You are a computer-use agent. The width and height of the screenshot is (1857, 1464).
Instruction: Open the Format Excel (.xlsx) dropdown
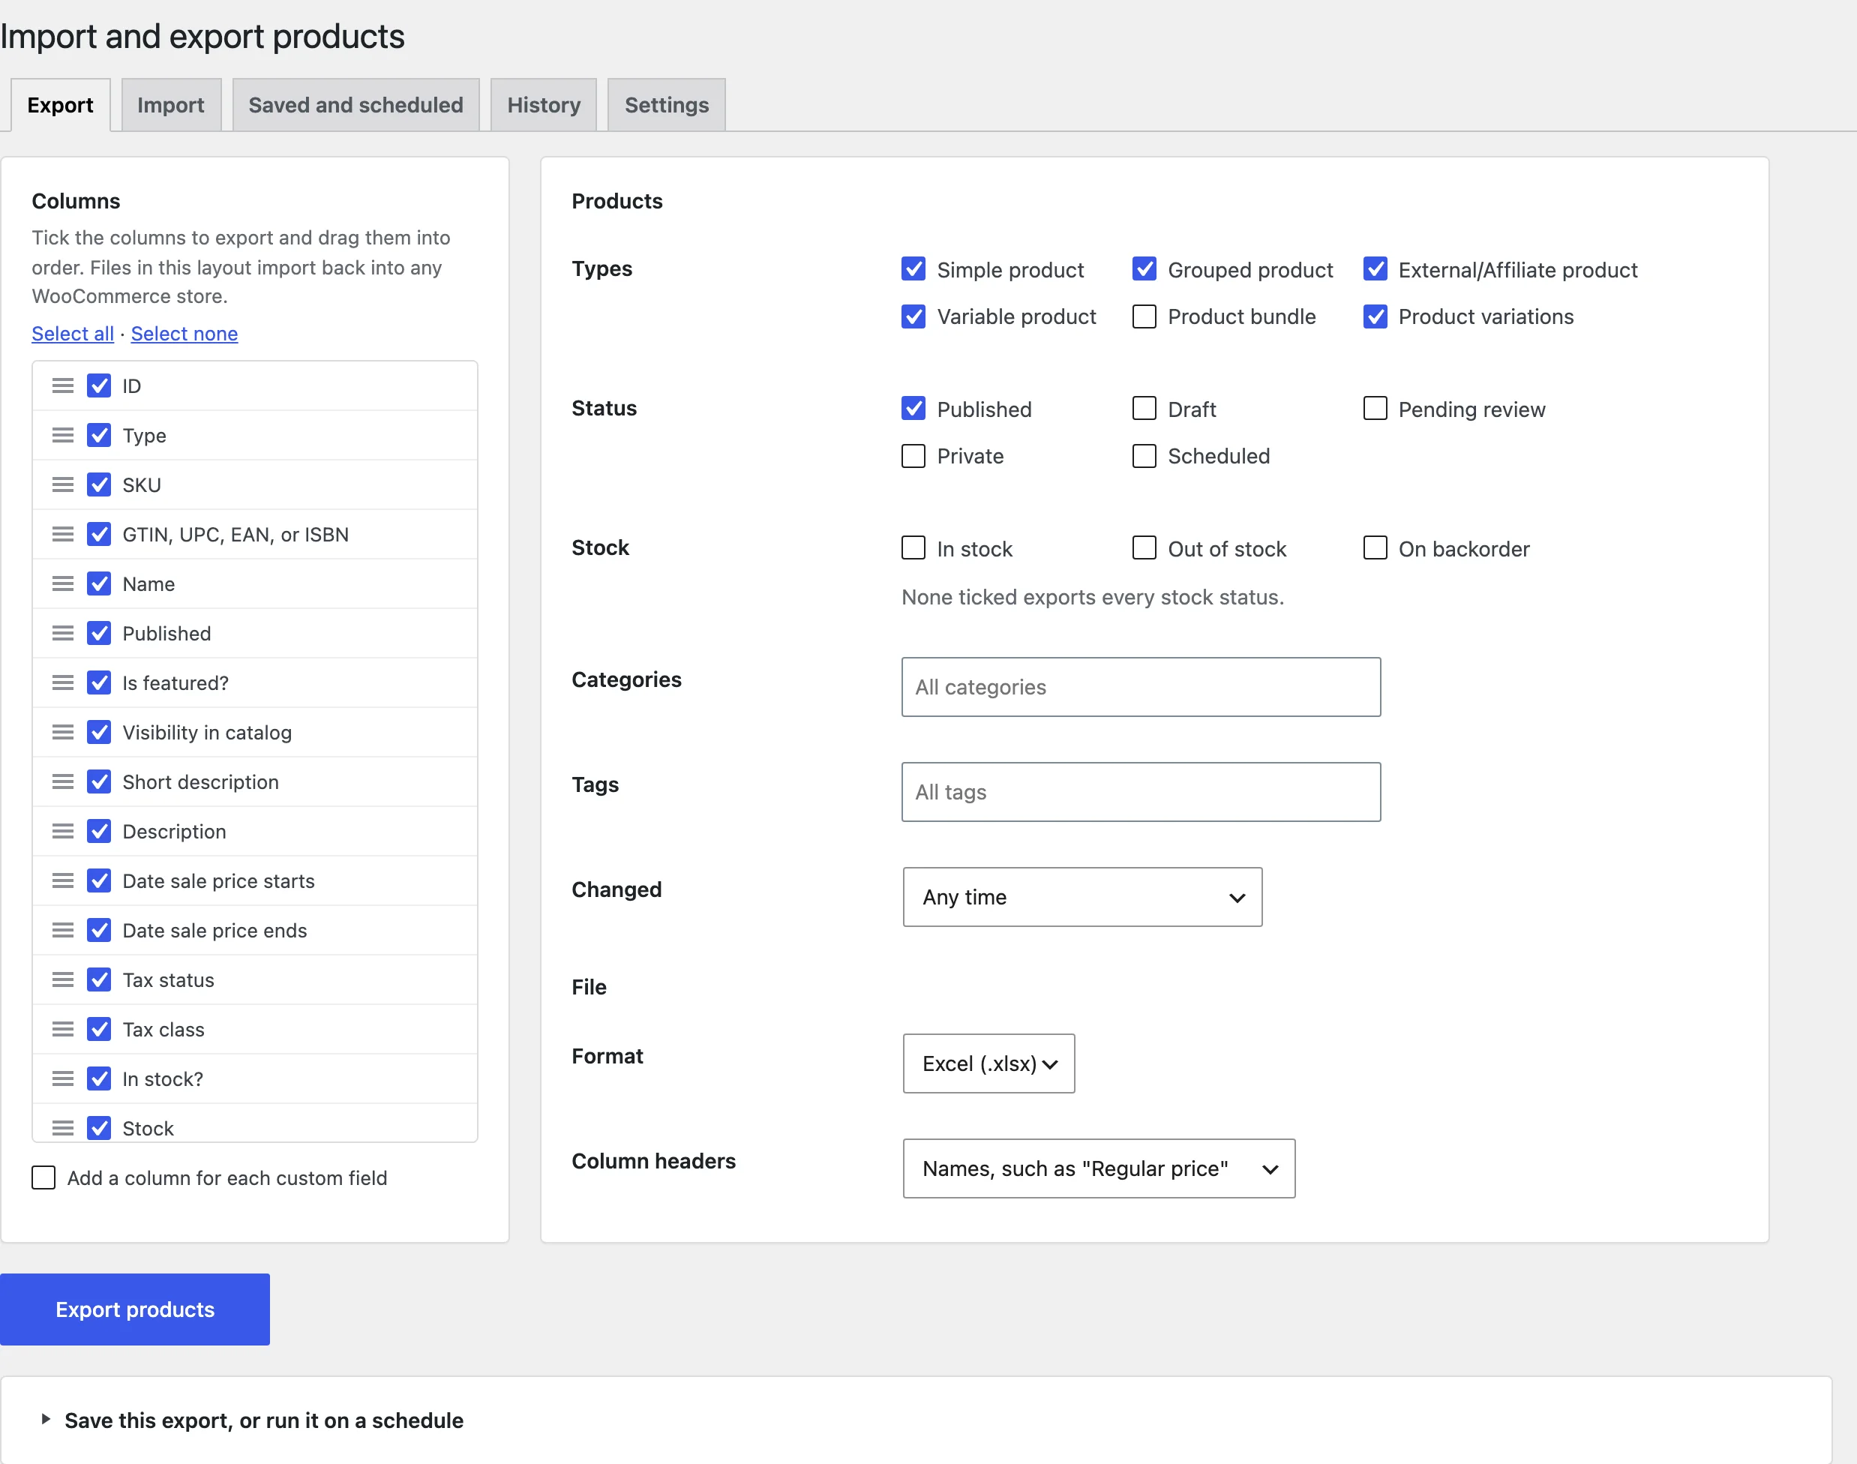pyautogui.click(x=989, y=1063)
